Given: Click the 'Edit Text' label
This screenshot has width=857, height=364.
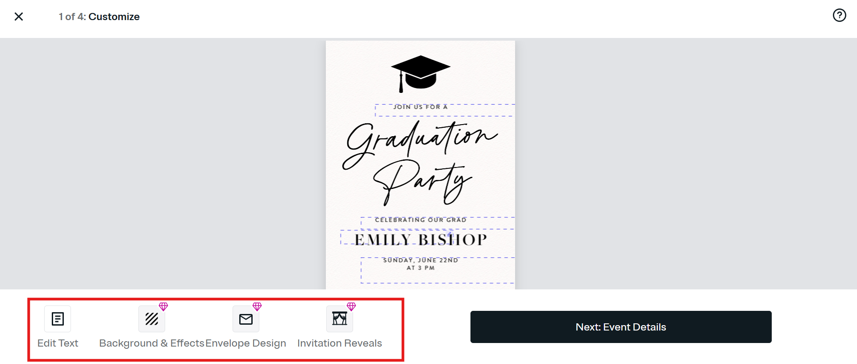Looking at the screenshot, I should point(58,343).
